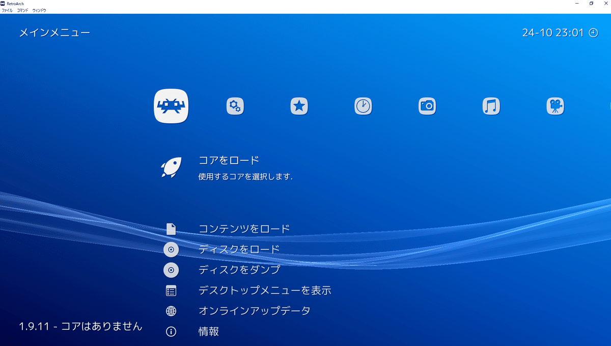This screenshot has height=346, width=611.
Task: Select コンテンツをロード entry
Action: point(244,229)
